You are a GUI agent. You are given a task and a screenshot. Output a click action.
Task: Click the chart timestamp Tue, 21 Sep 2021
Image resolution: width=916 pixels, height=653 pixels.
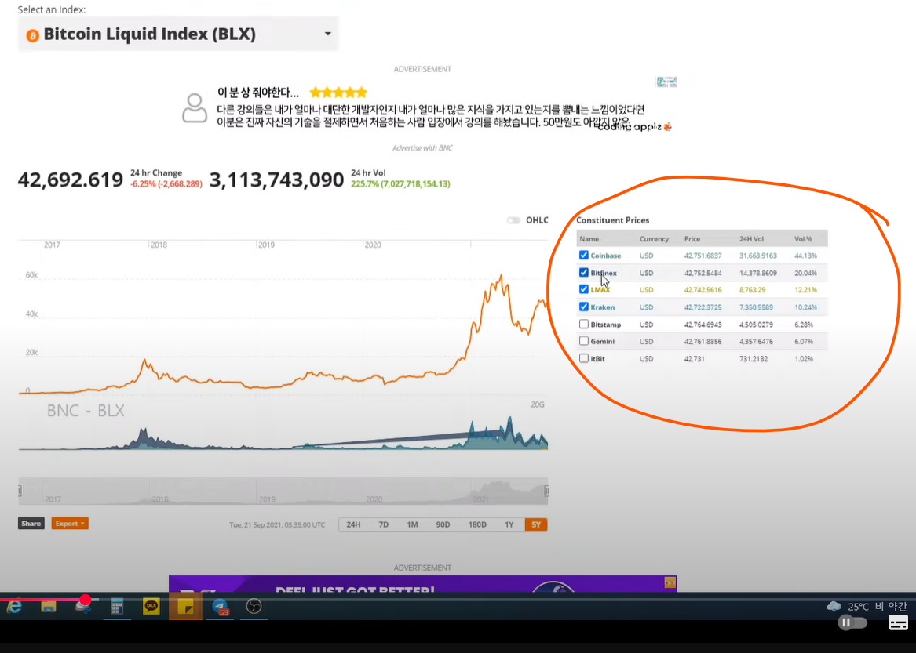[277, 524]
